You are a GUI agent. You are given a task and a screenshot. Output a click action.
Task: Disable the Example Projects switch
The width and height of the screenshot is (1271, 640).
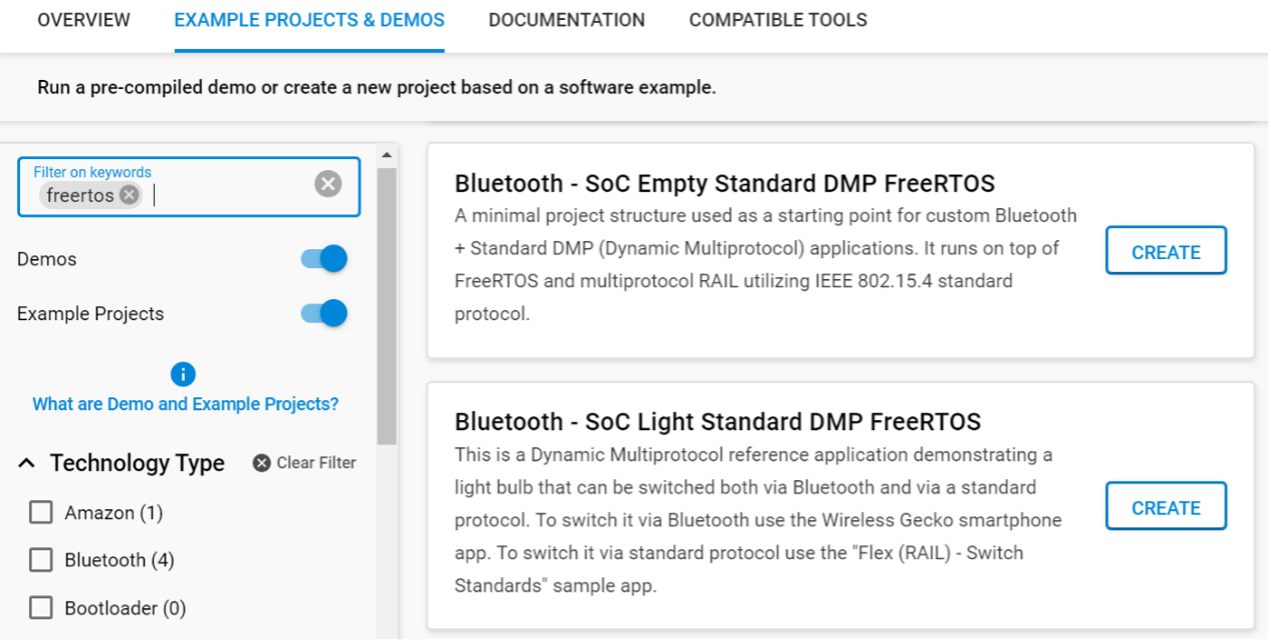(324, 314)
